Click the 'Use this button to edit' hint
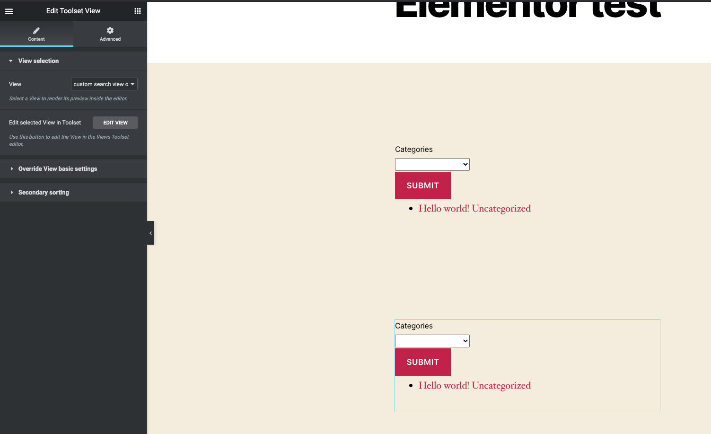 pyautogui.click(x=69, y=140)
